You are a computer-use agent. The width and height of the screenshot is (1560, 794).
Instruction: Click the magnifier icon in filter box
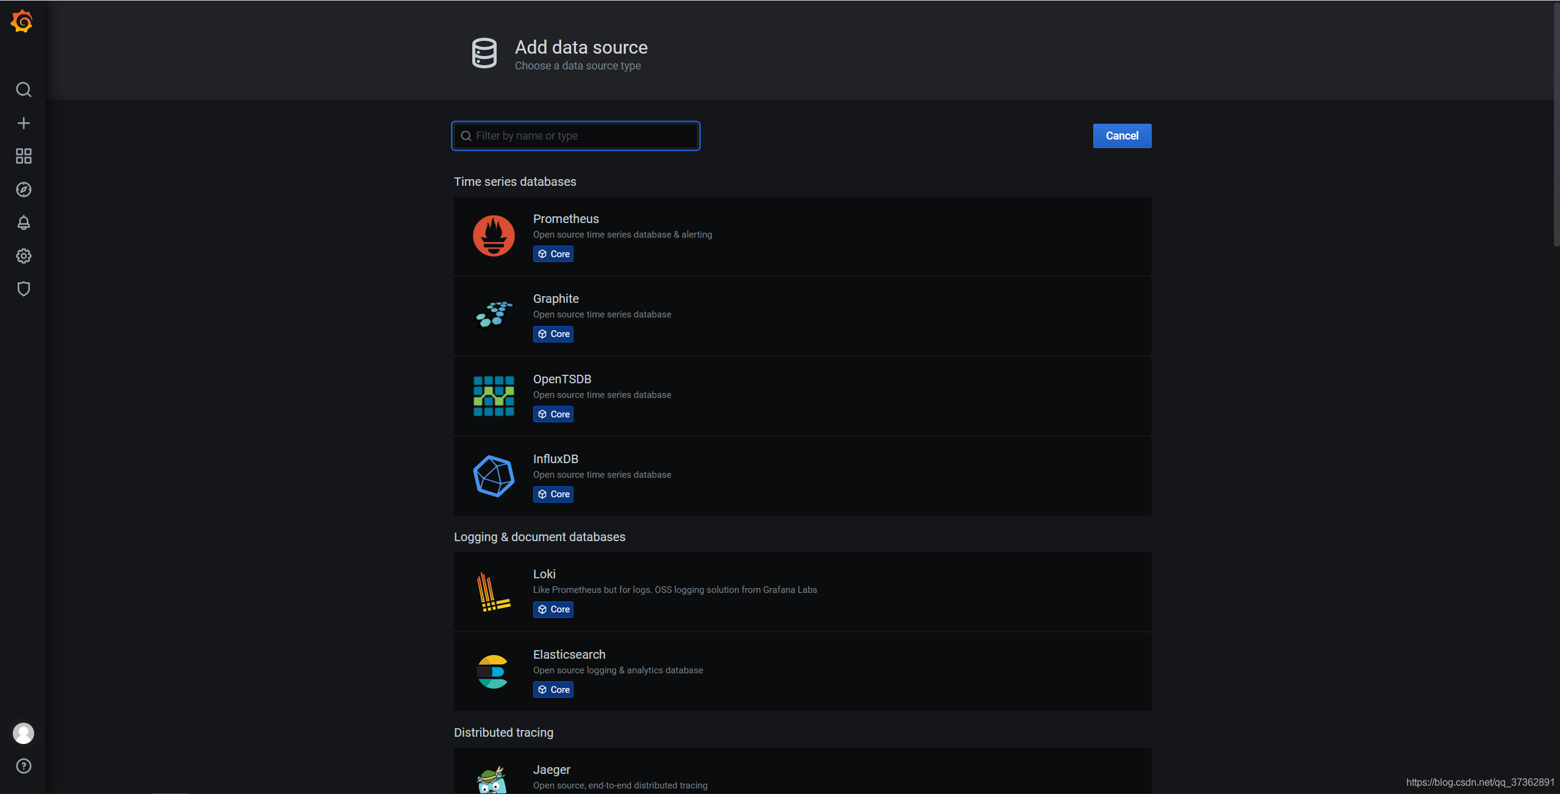pos(466,136)
